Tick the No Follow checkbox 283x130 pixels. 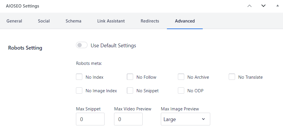point(130,77)
